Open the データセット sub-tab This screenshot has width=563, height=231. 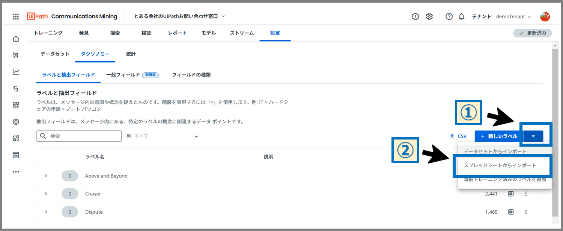point(55,54)
